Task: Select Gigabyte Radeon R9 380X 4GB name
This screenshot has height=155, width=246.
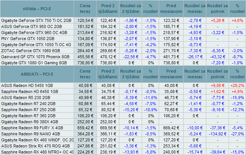Action: (29, 122)
